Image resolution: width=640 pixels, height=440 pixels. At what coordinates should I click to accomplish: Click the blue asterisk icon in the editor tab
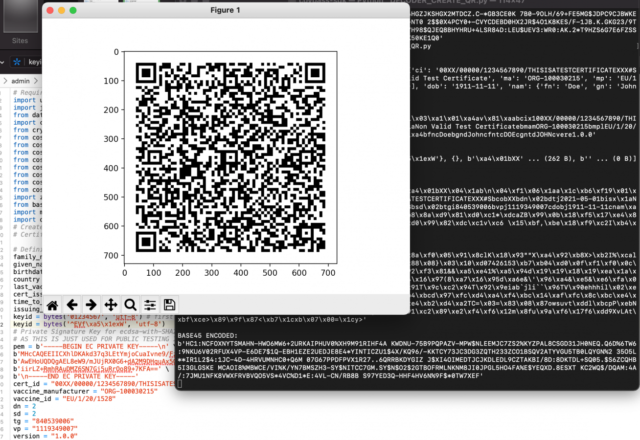click(x=17, y=62)
